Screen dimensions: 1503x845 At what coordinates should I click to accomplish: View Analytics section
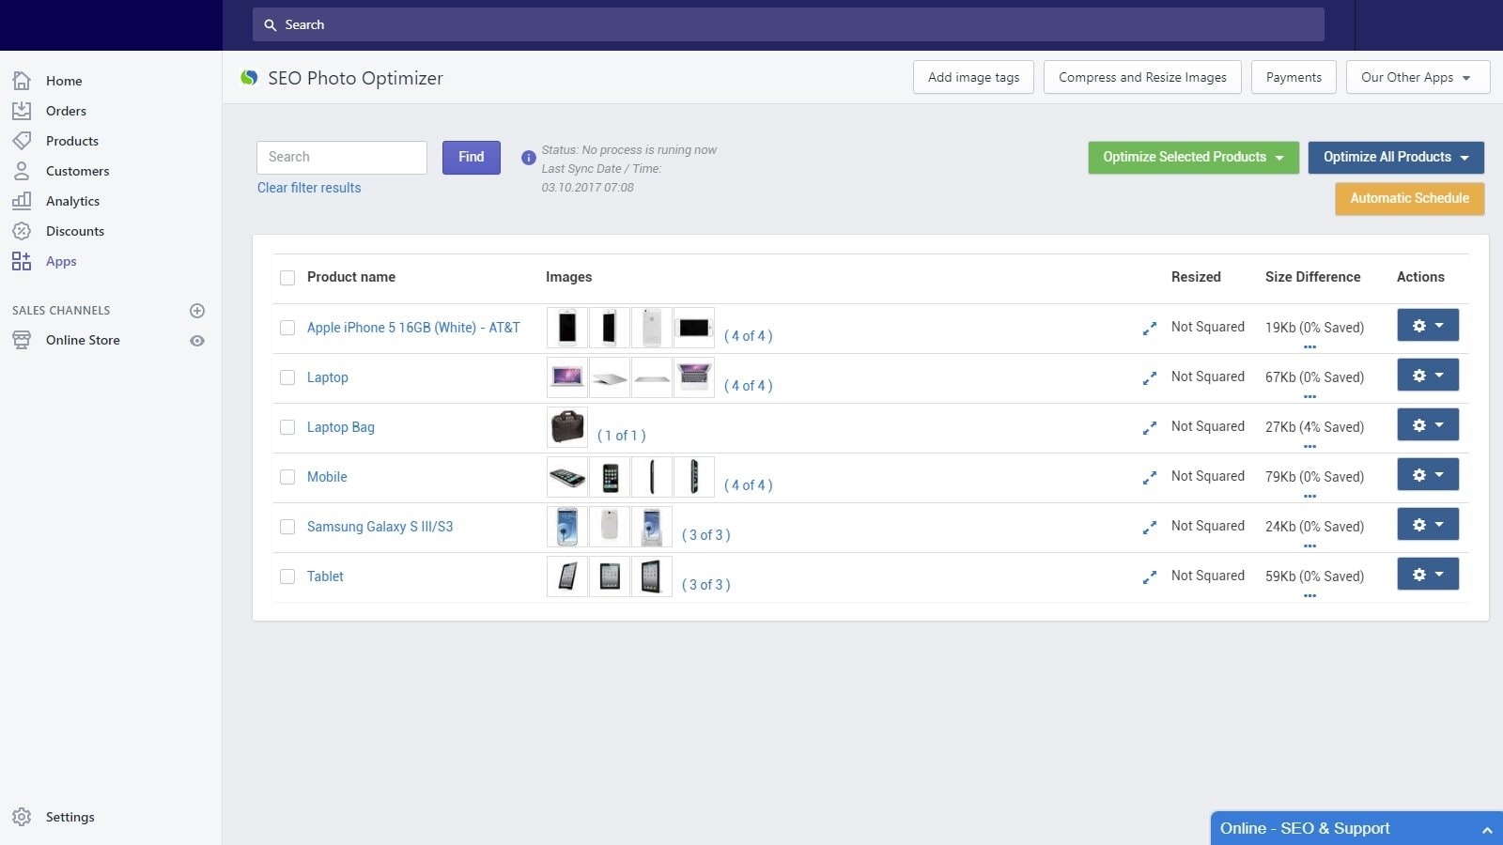pyautogui.click(x=72, y=201)
